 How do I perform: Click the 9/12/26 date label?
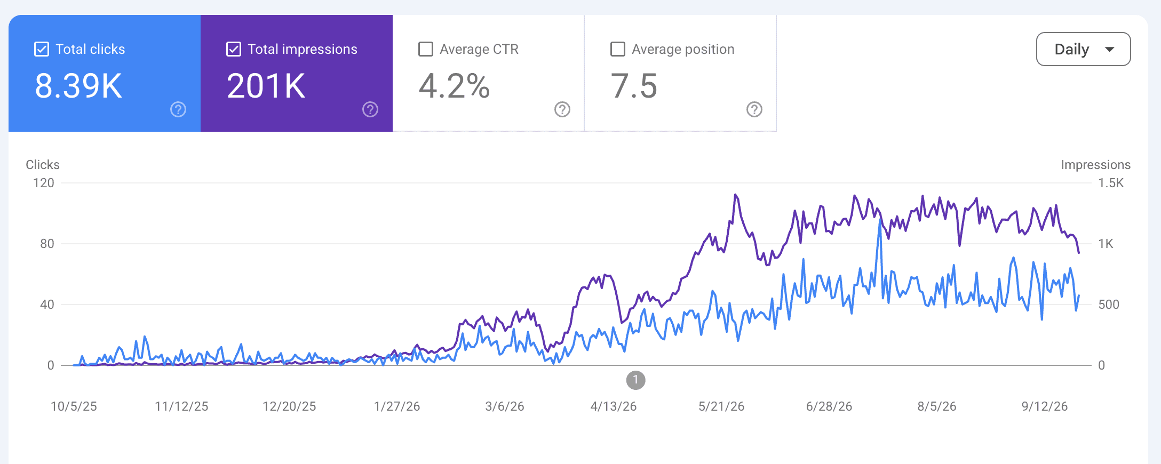tap(1045, 406)
